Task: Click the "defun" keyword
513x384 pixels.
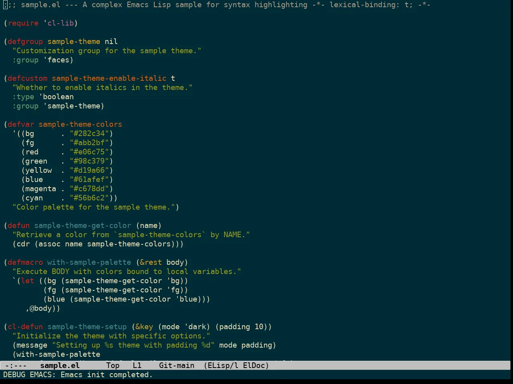Action: coord(19,226)
